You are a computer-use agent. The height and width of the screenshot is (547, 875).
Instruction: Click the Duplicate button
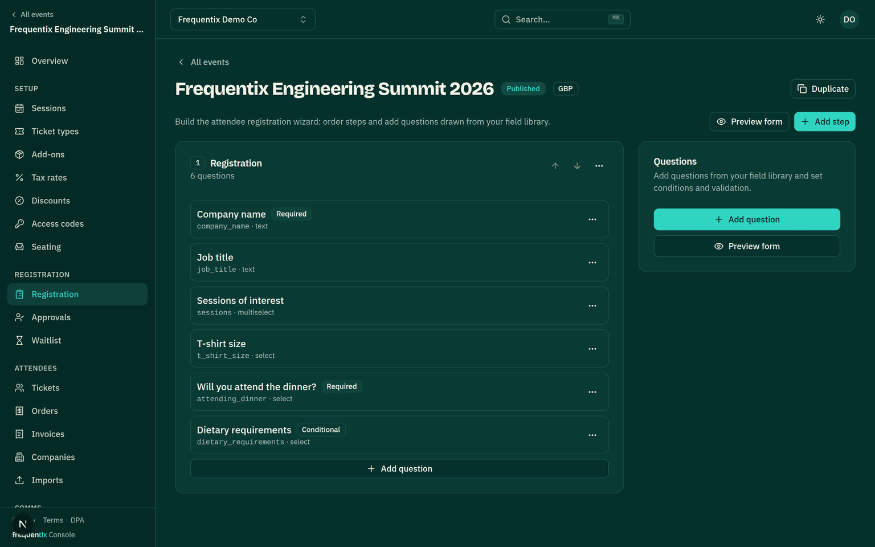coord(823,89)
